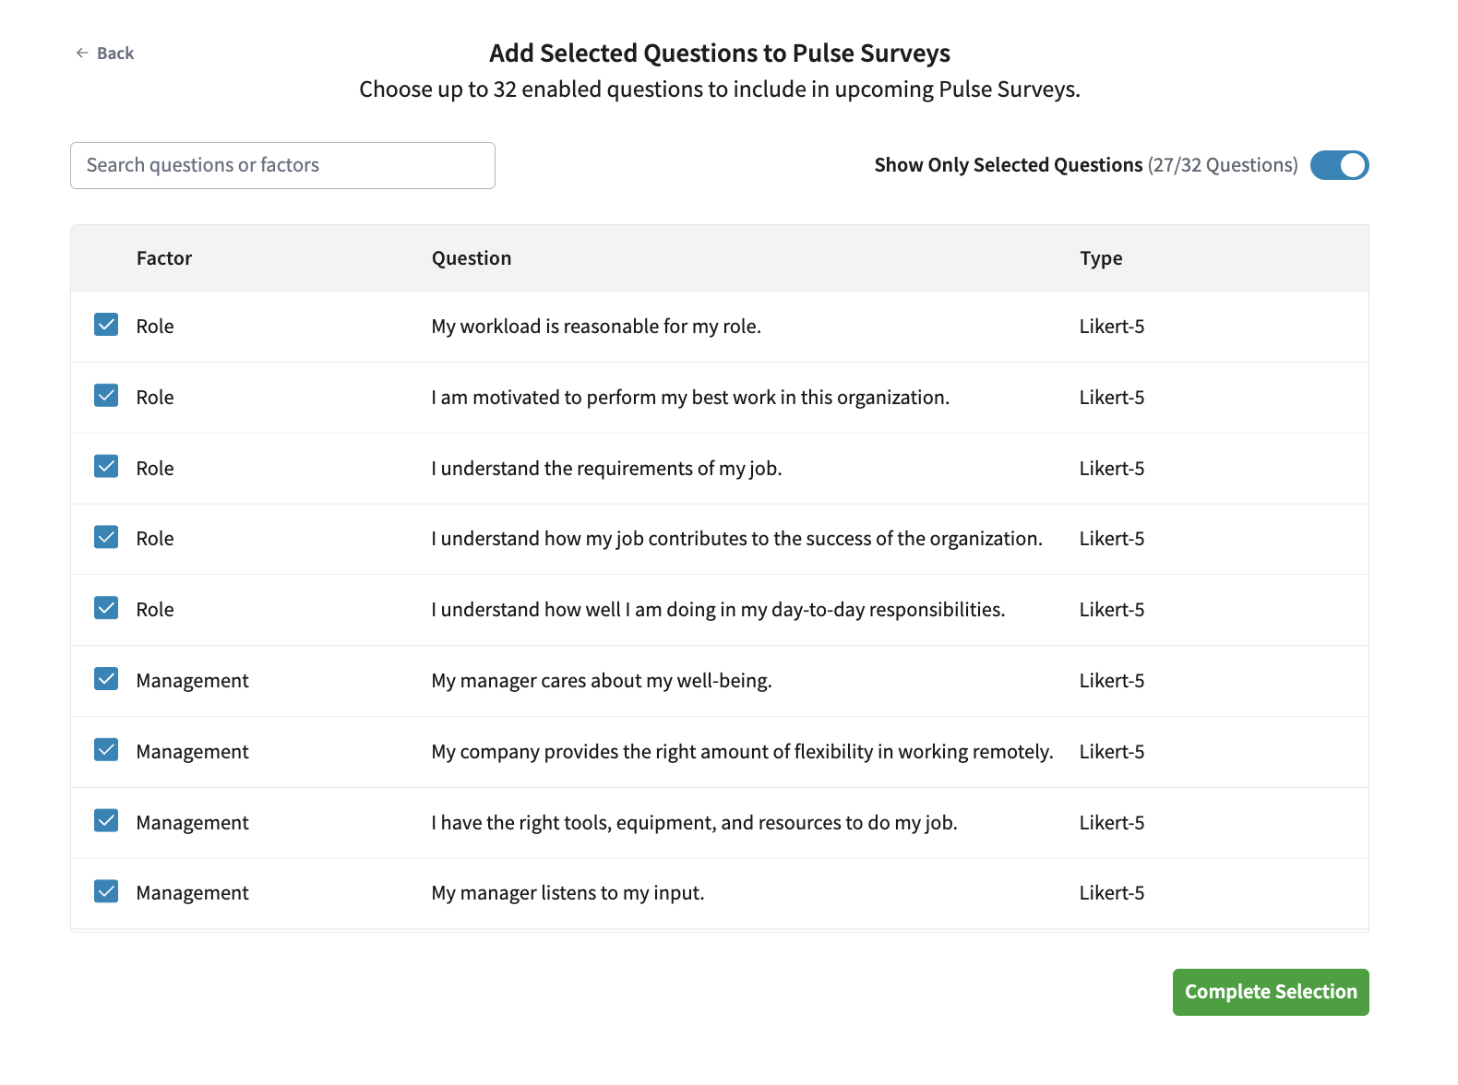Uncheck job contributes to success question
This screenshot has width=1458, height=1085.
(106, 538)
